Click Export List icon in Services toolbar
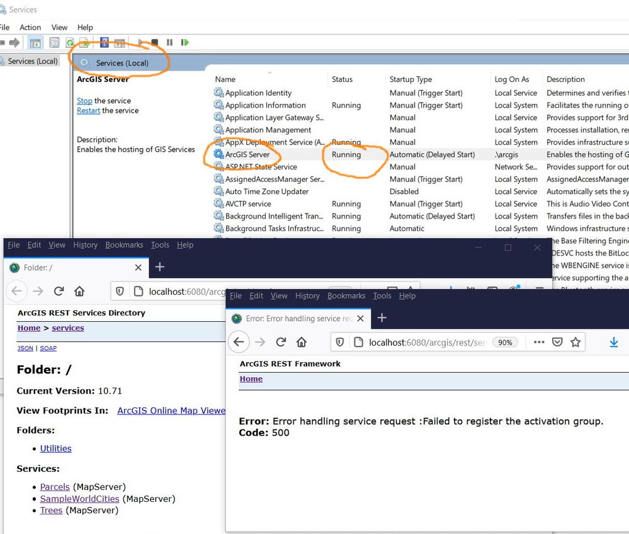 click(x=83, y=42)
